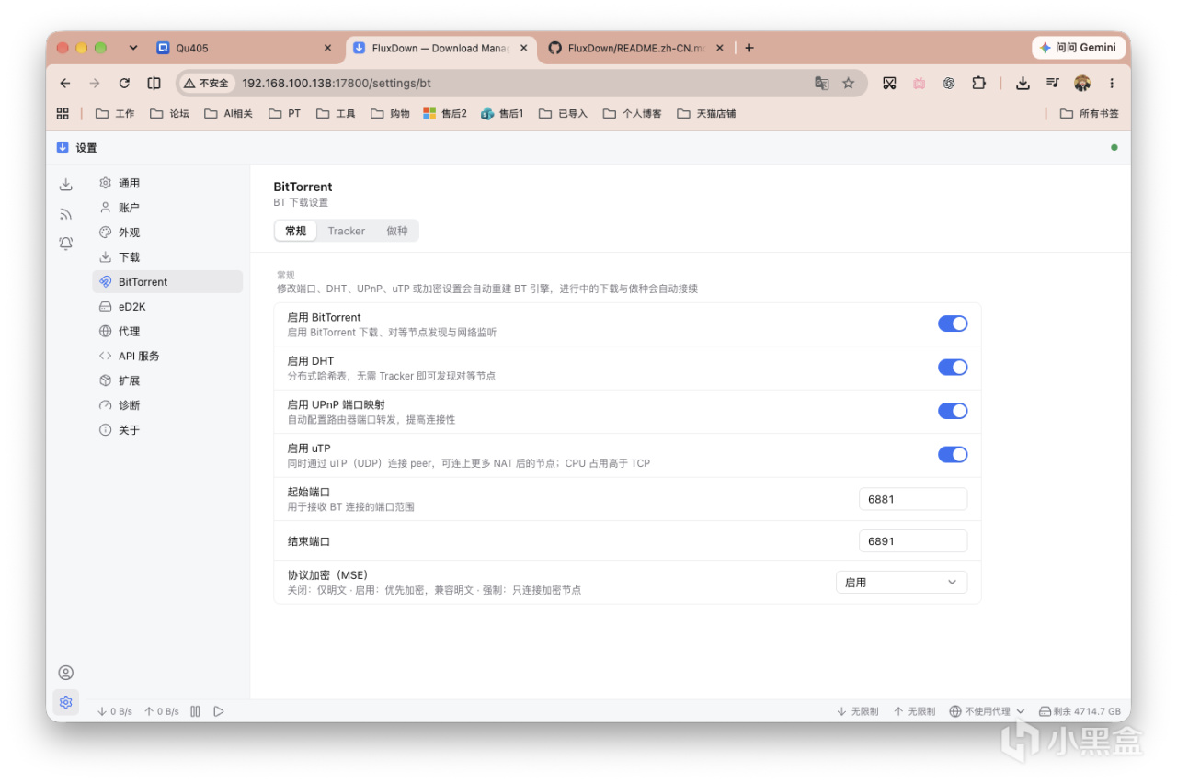
Task: Switch to the Tracker tab
Action: click(x=347, y=232)
